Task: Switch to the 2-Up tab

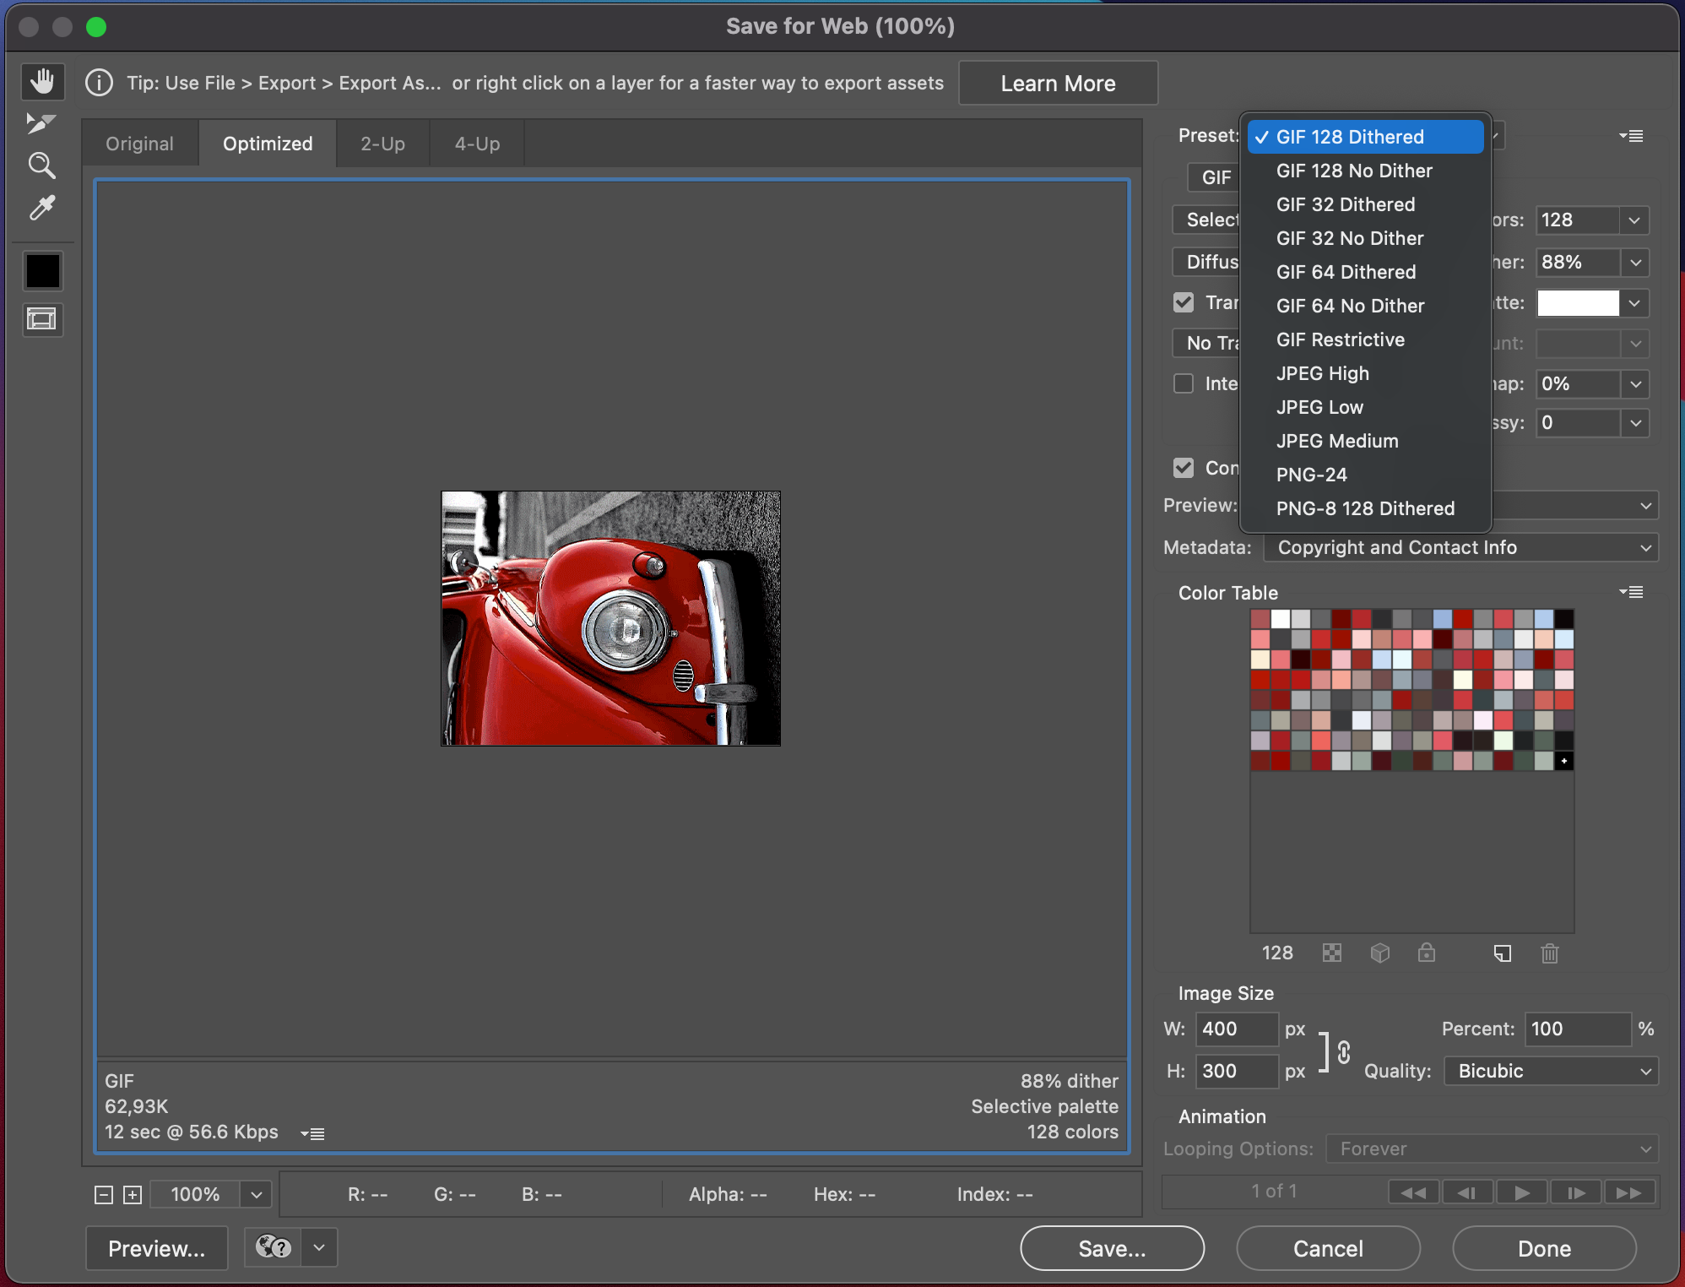Action: point(382,144)
